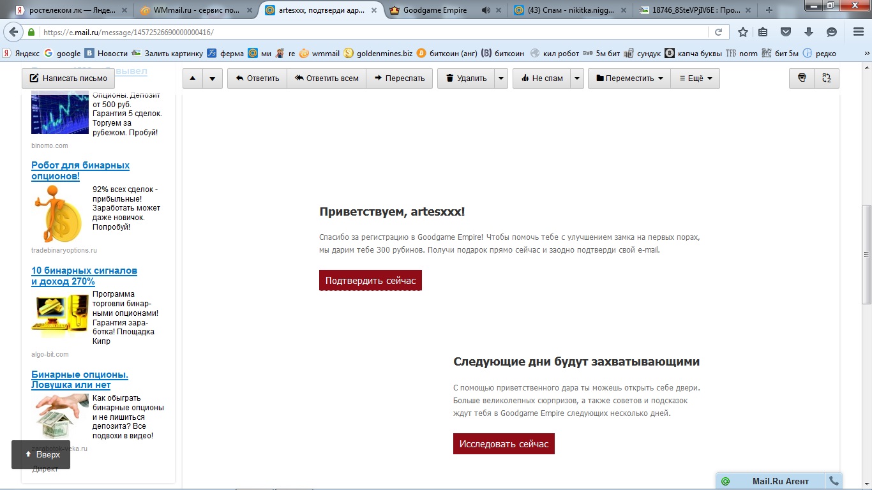Image resolution: width=872 pixels, height=490 pixels.
Task: Click Исследовать сейчас button
Action: click(504, 444)
